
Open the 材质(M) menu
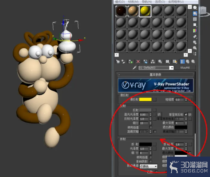(x=133, y=2)
